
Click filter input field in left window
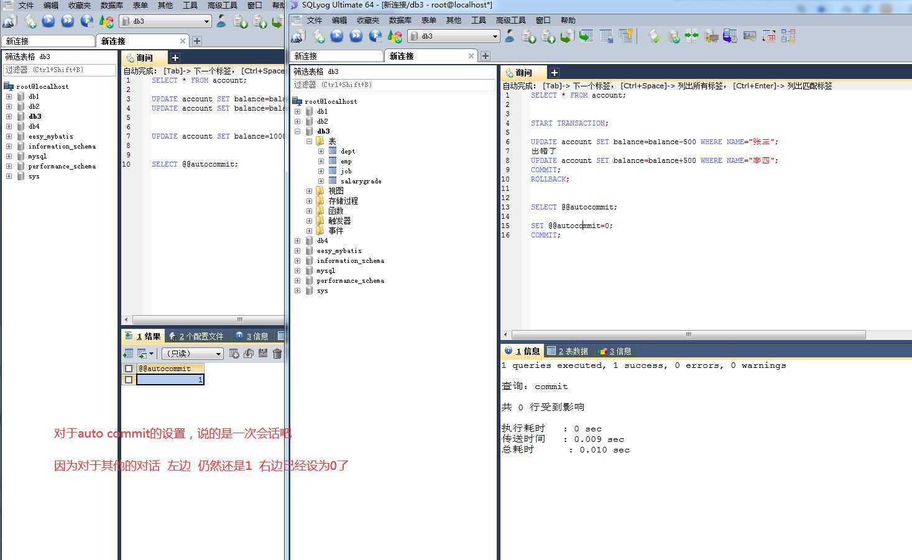[60, 70]
